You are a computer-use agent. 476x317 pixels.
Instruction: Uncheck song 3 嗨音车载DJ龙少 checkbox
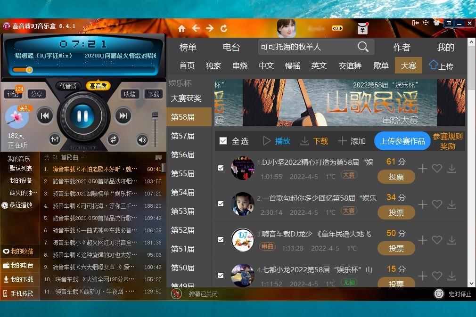tap(221, 240)
